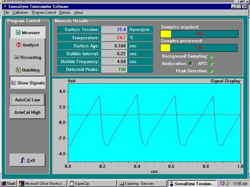Click the Temperature value 24.1
The image size is (250, 187).
coord(121,38)
